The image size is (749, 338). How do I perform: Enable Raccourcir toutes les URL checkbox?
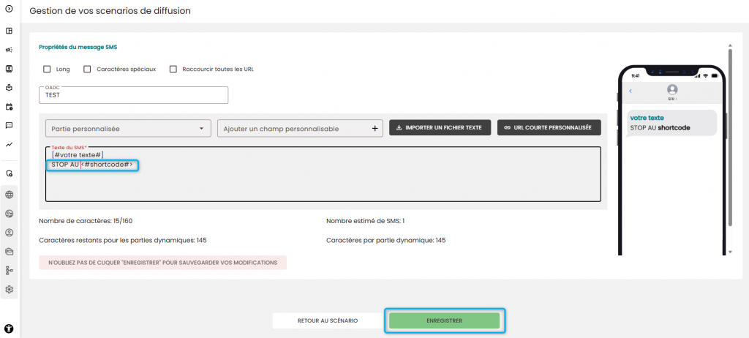point(173,69)
